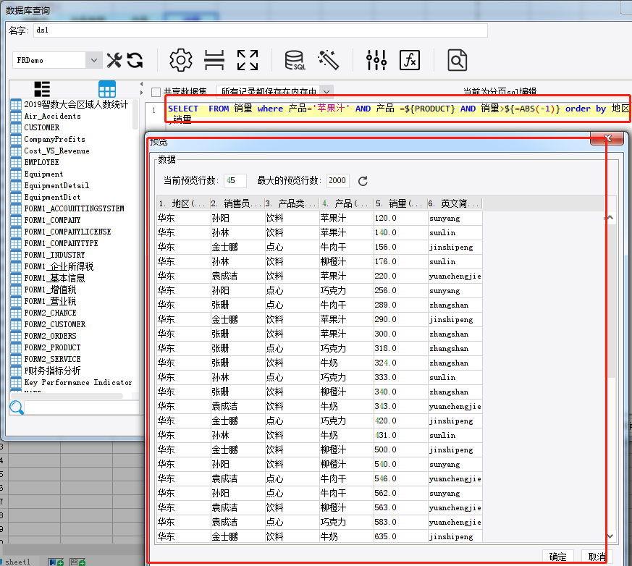Refresh preview rows with the circular arrow
Viewport: 632px width, 566px height.
coord(363,181)
